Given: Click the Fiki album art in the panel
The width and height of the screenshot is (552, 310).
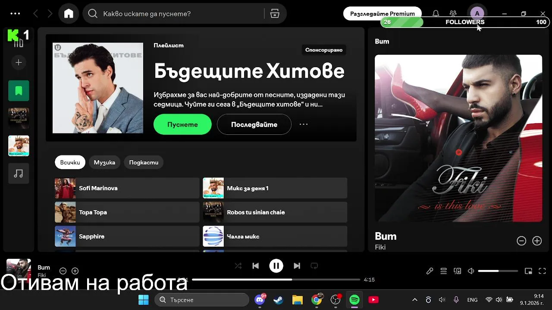Looking at the screenshot, I should tap(458, 138).
